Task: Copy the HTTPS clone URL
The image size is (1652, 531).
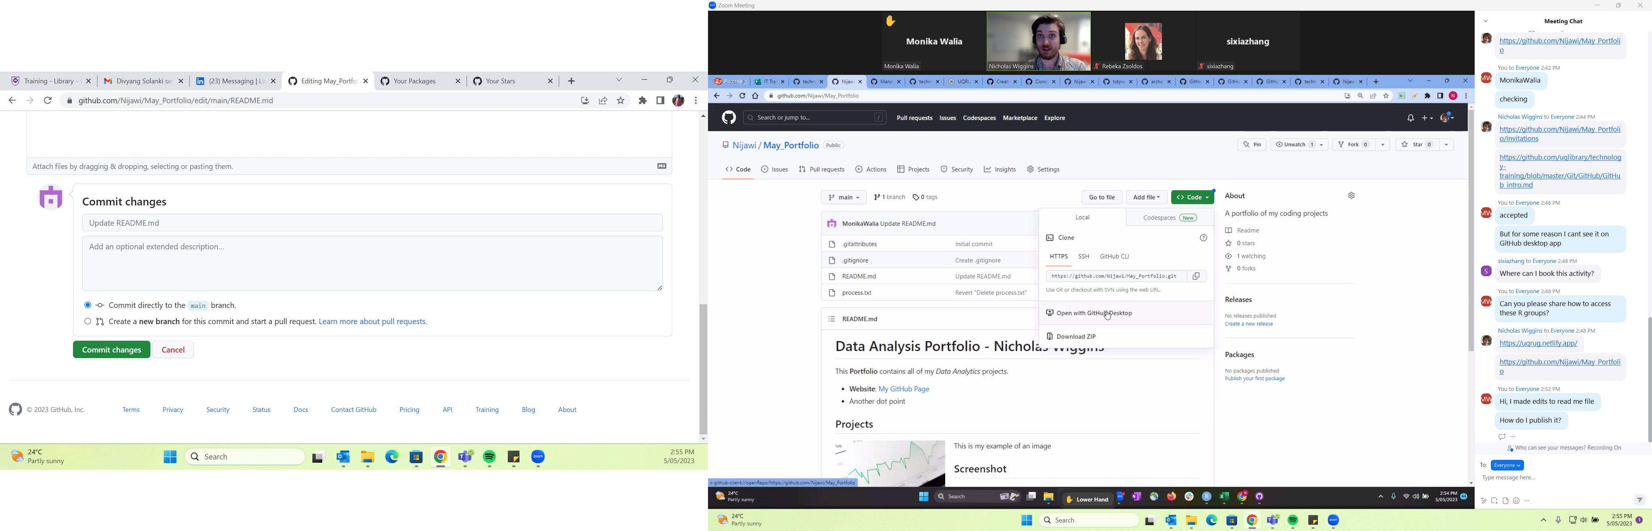Action: pyautogui.click(x=1196, y=277)
